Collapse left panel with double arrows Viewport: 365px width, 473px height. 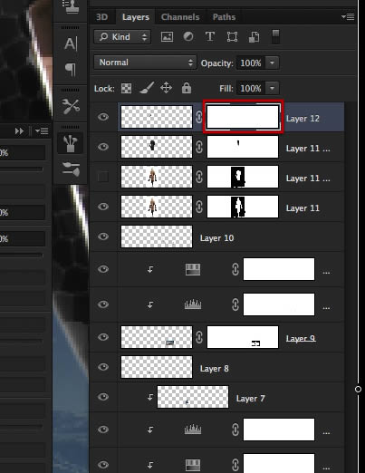pyautogui.click(x=19, y=131)
